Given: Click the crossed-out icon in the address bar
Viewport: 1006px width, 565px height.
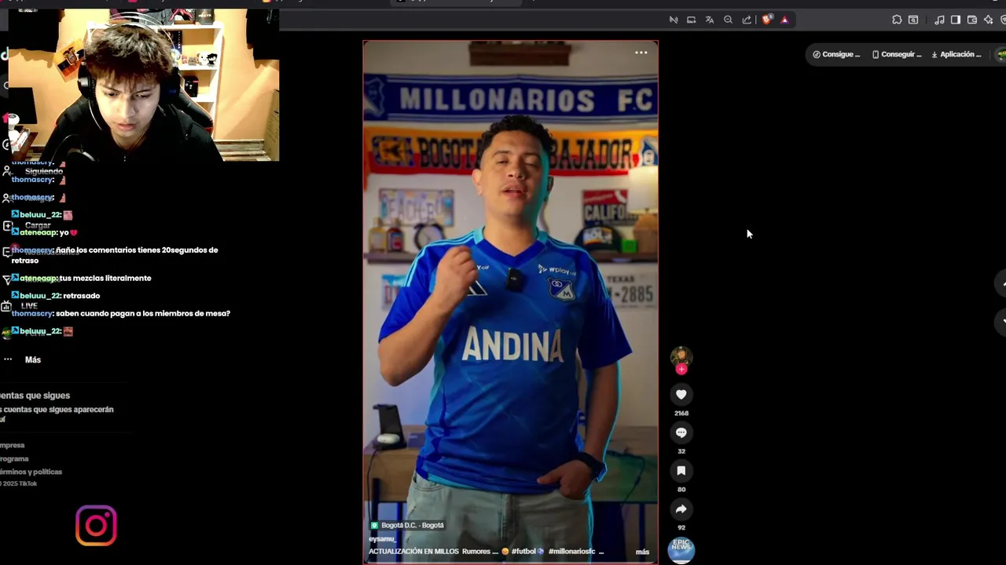Looking at the screenshot, I should click(674, 20).
